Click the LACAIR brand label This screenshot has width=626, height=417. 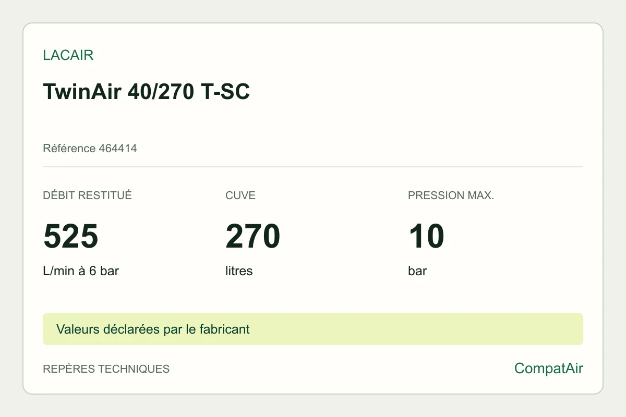click(68, 56)
